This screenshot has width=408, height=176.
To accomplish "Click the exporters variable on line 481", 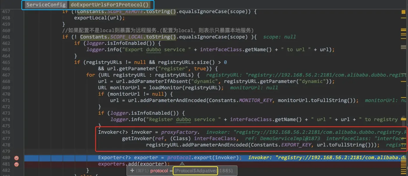I will 112,164.
